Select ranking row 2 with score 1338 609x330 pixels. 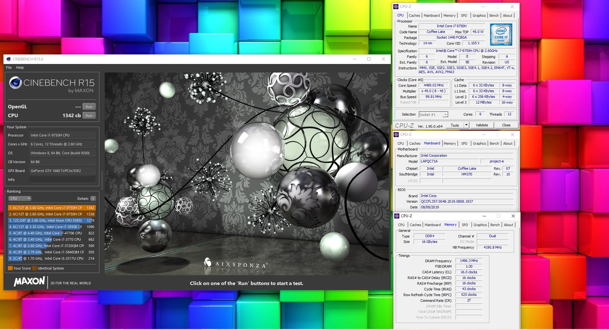[52, 214]
